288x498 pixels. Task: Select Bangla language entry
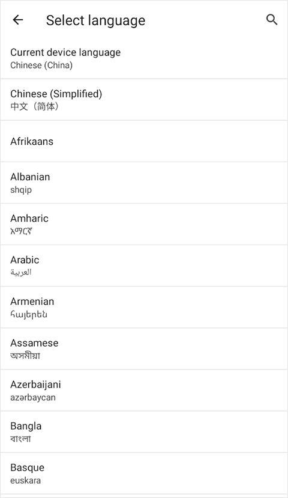144,433
